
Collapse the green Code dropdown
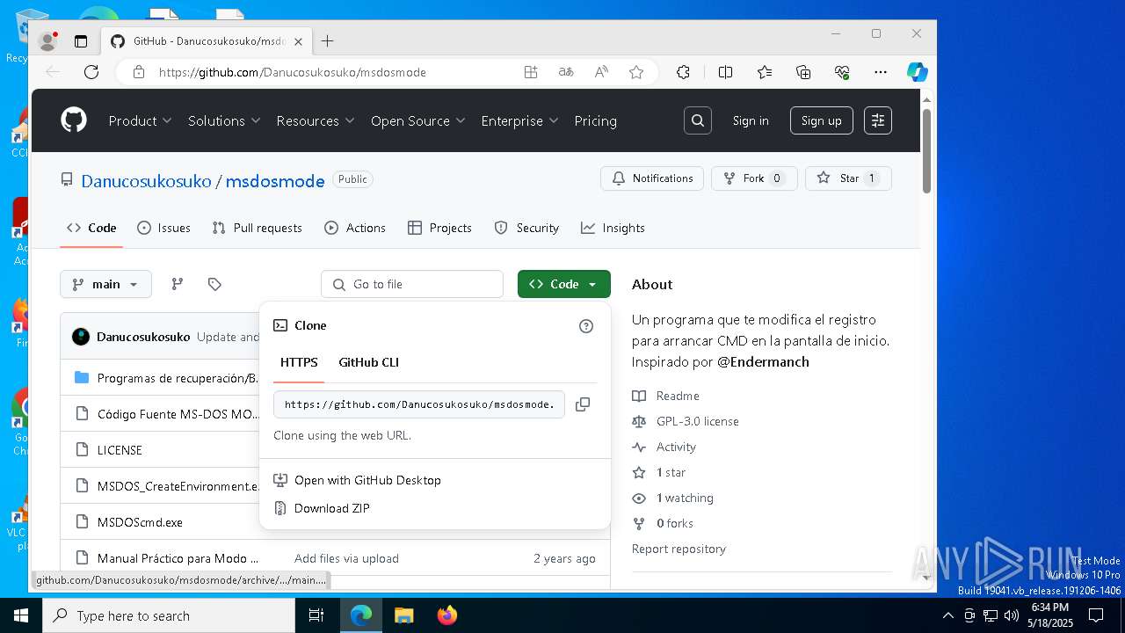click(x=564, y=284)
